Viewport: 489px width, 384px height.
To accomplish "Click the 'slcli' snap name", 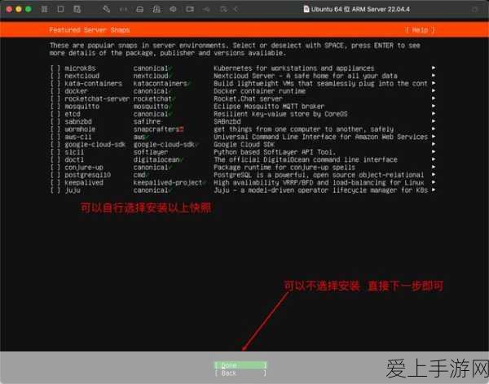I will [x=74, y=152].
